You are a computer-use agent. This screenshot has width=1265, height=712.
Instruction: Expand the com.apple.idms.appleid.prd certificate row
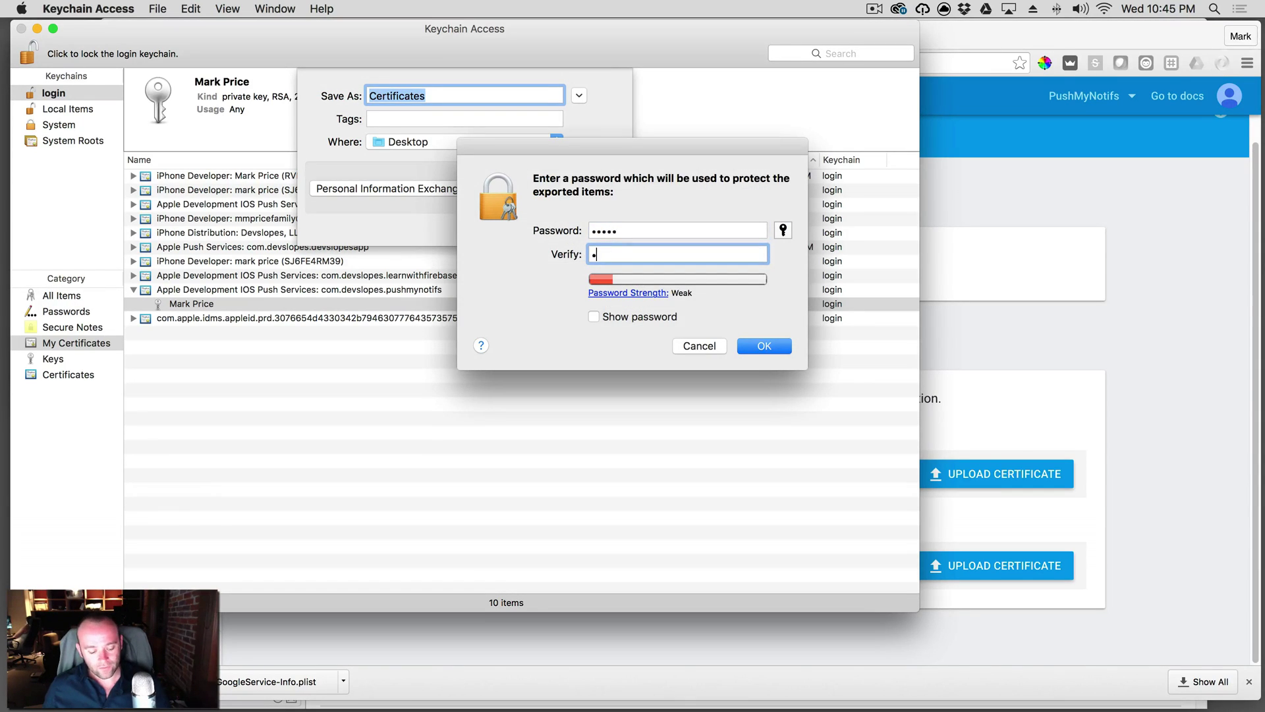point(133,318)
